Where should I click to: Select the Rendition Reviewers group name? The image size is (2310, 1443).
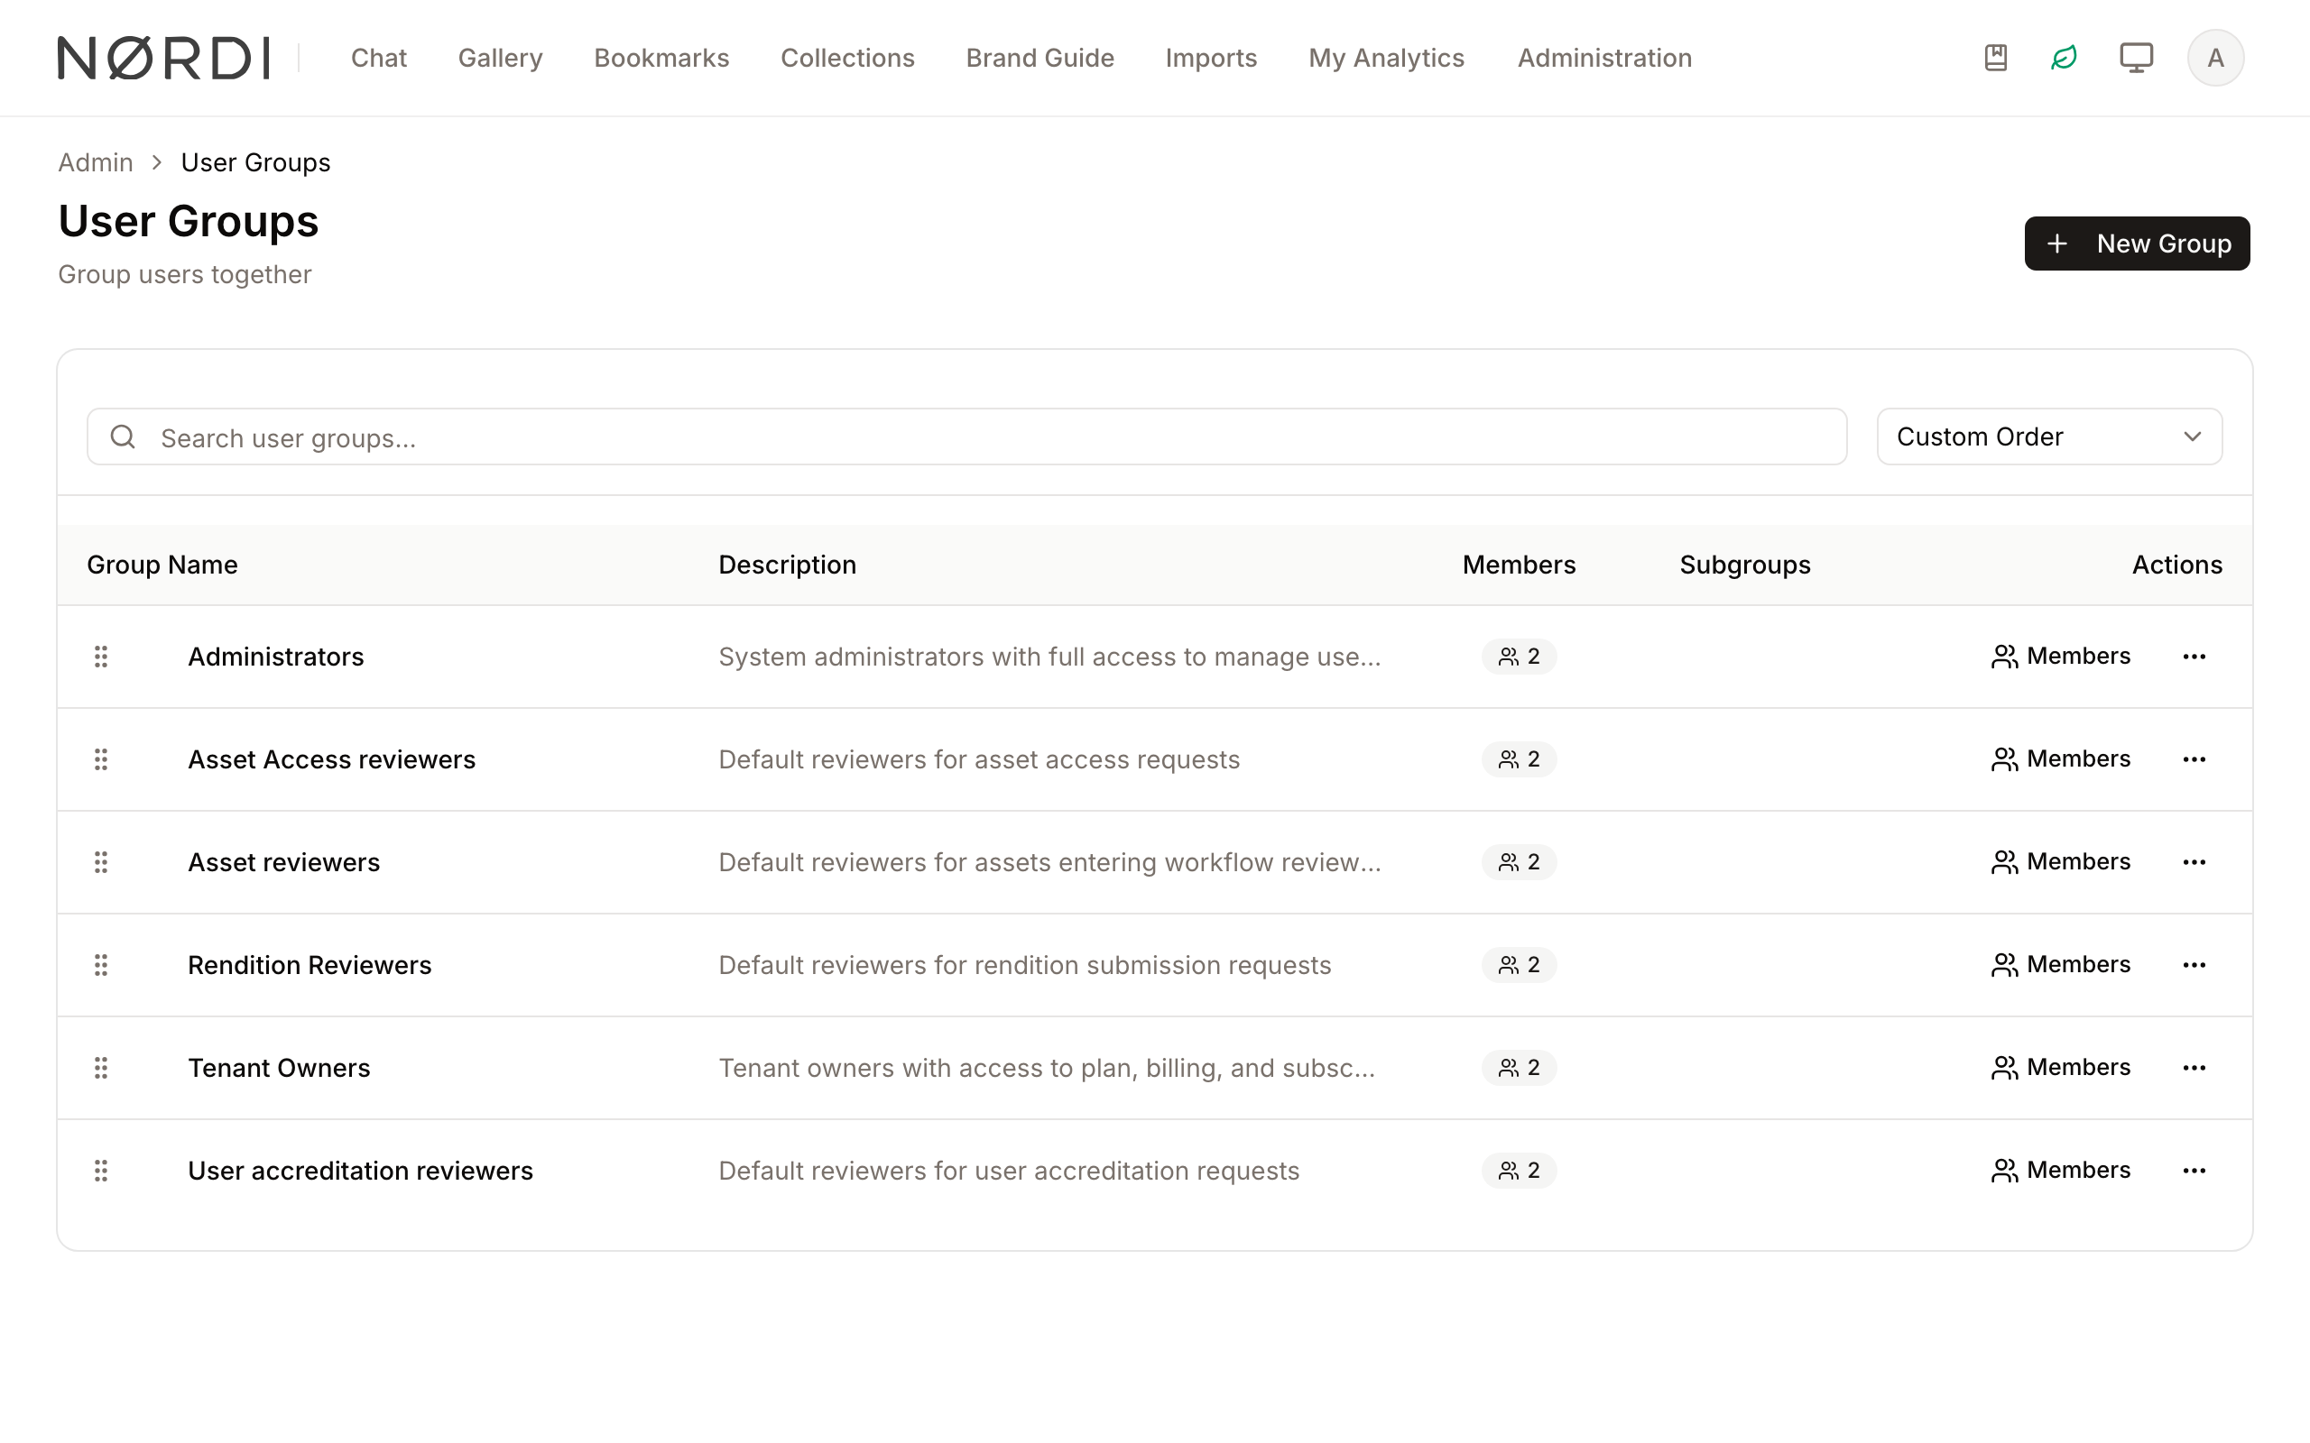click(310, 965)
